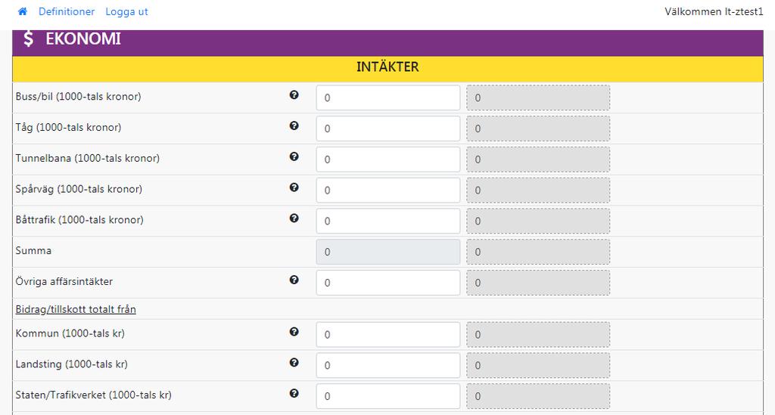Viewport: 775px width, 415px height.
Task: Click the Övriga affärsintäkter input
Action: [x=388, y=283]
